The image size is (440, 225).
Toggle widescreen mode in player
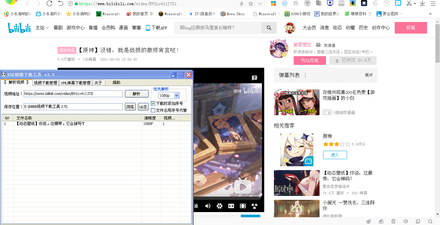pyautogui.click(x=231, y=206)
